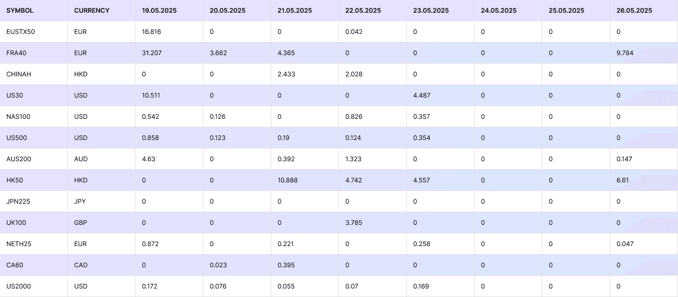
Task: Select the value 3.785 in UK100 row
Action: point(354,223)
